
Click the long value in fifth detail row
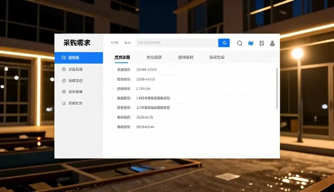[x=153, y=107]
